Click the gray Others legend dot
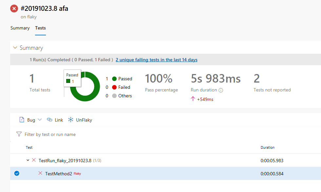Screen dimensions: 321x192 pos(114,96)
